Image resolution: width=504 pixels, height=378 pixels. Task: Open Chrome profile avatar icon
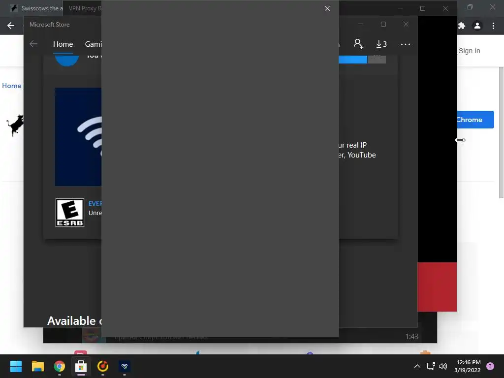point(477,26)
